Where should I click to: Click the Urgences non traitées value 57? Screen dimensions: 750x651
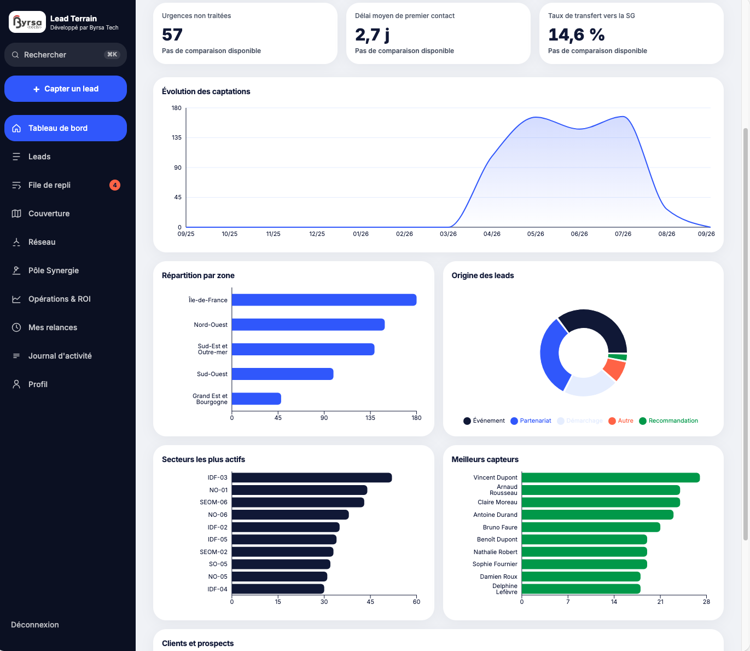[x=172, y=34]
